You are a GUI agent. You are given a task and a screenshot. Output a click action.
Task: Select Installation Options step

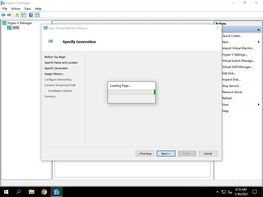(x=60, y=91)
